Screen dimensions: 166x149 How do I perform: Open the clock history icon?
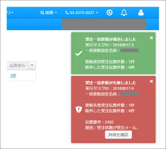click(x=110, y=12)
